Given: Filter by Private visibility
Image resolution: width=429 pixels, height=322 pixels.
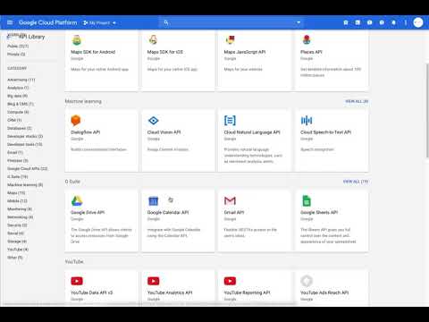Looking at the screenshot, I should (x=16, y=55).
